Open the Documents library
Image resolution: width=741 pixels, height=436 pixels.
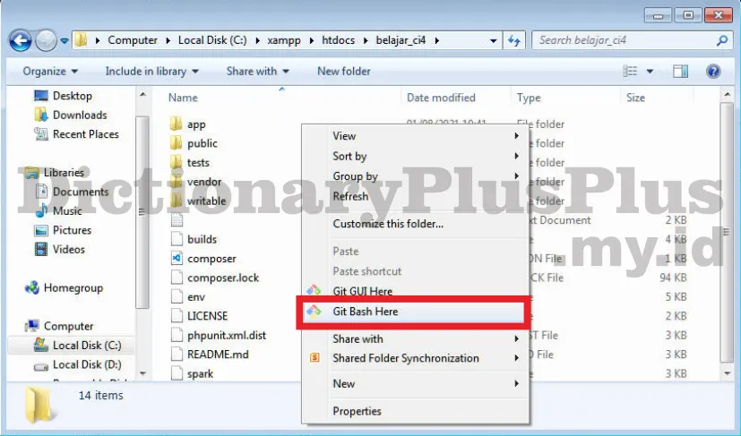click(x=72, y=192)
